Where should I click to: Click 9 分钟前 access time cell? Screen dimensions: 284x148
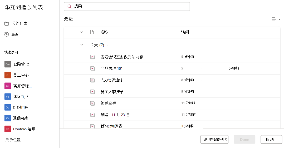(x=188, y=91)
